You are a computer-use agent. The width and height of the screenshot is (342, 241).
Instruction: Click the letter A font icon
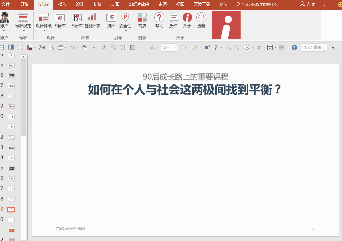click(152, 48)
